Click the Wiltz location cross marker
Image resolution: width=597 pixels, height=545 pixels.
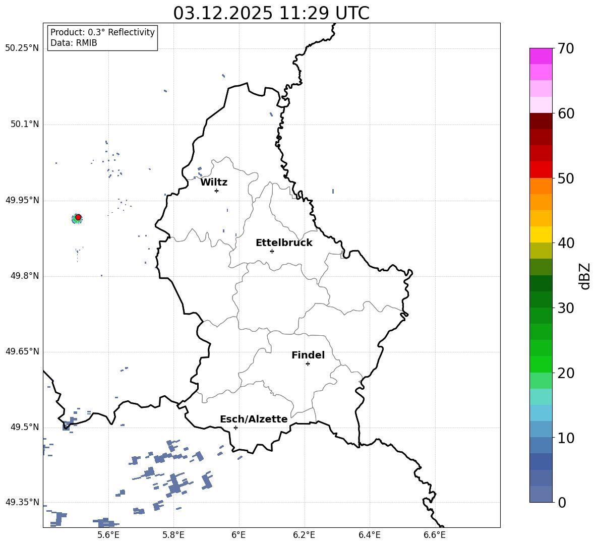click(x=216, y=191)
